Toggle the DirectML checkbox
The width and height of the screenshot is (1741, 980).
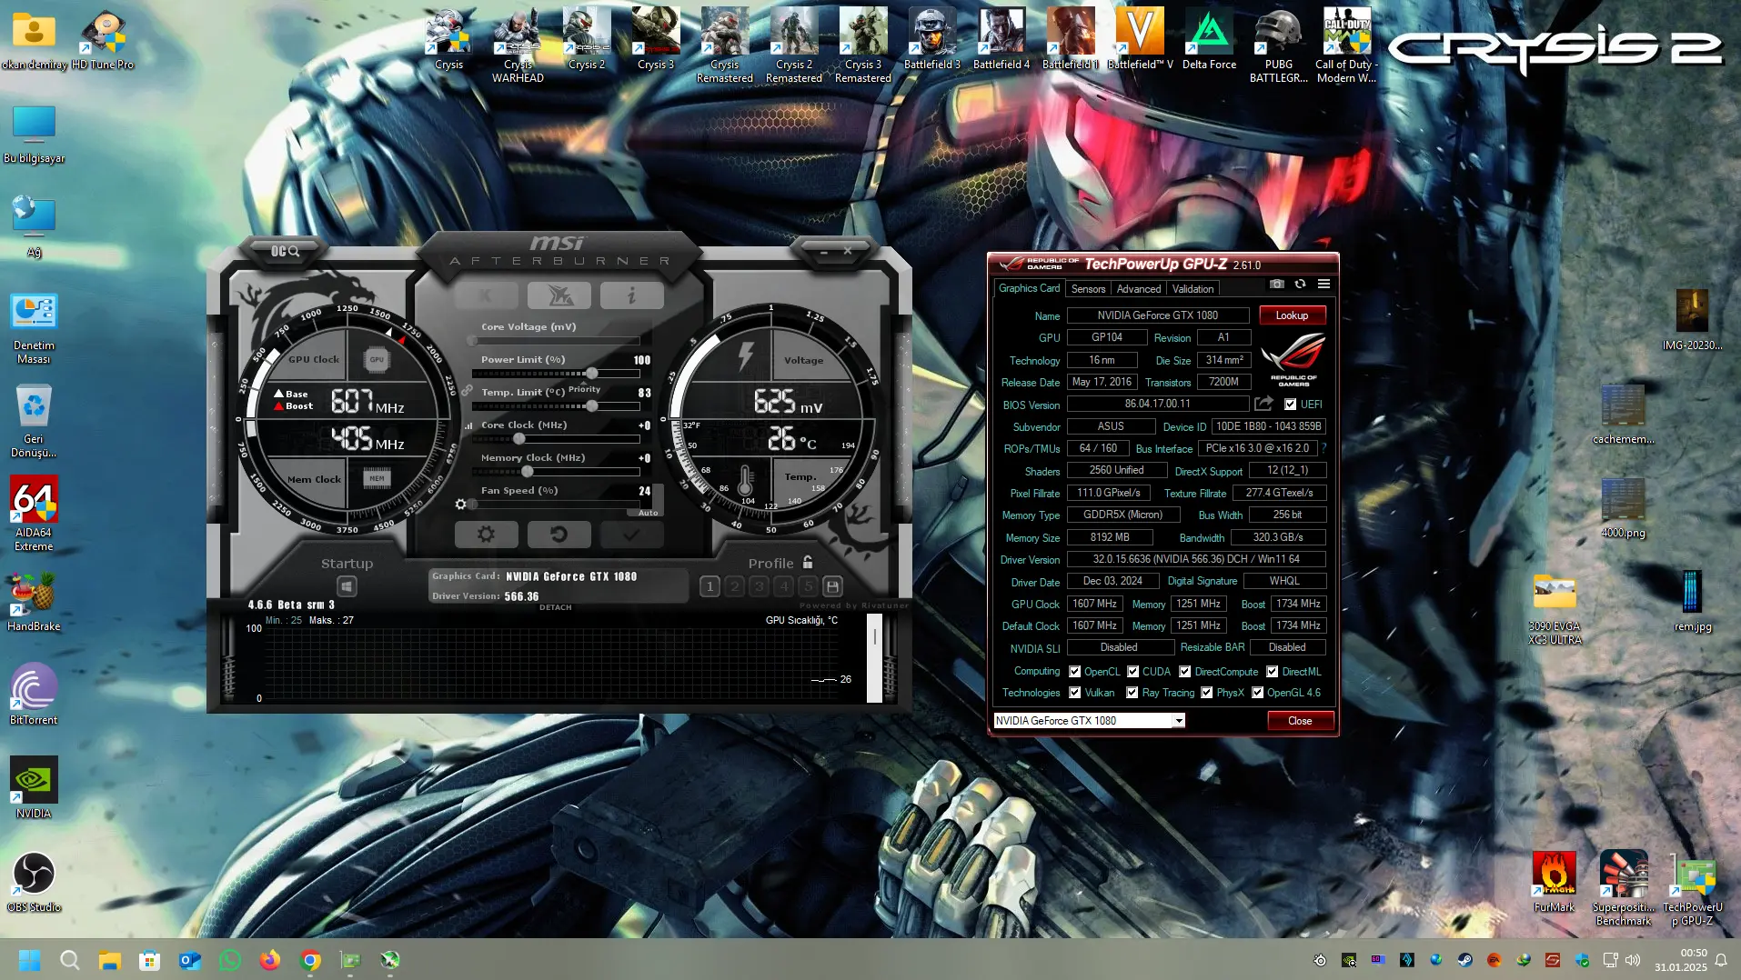tap(1272, 672)
